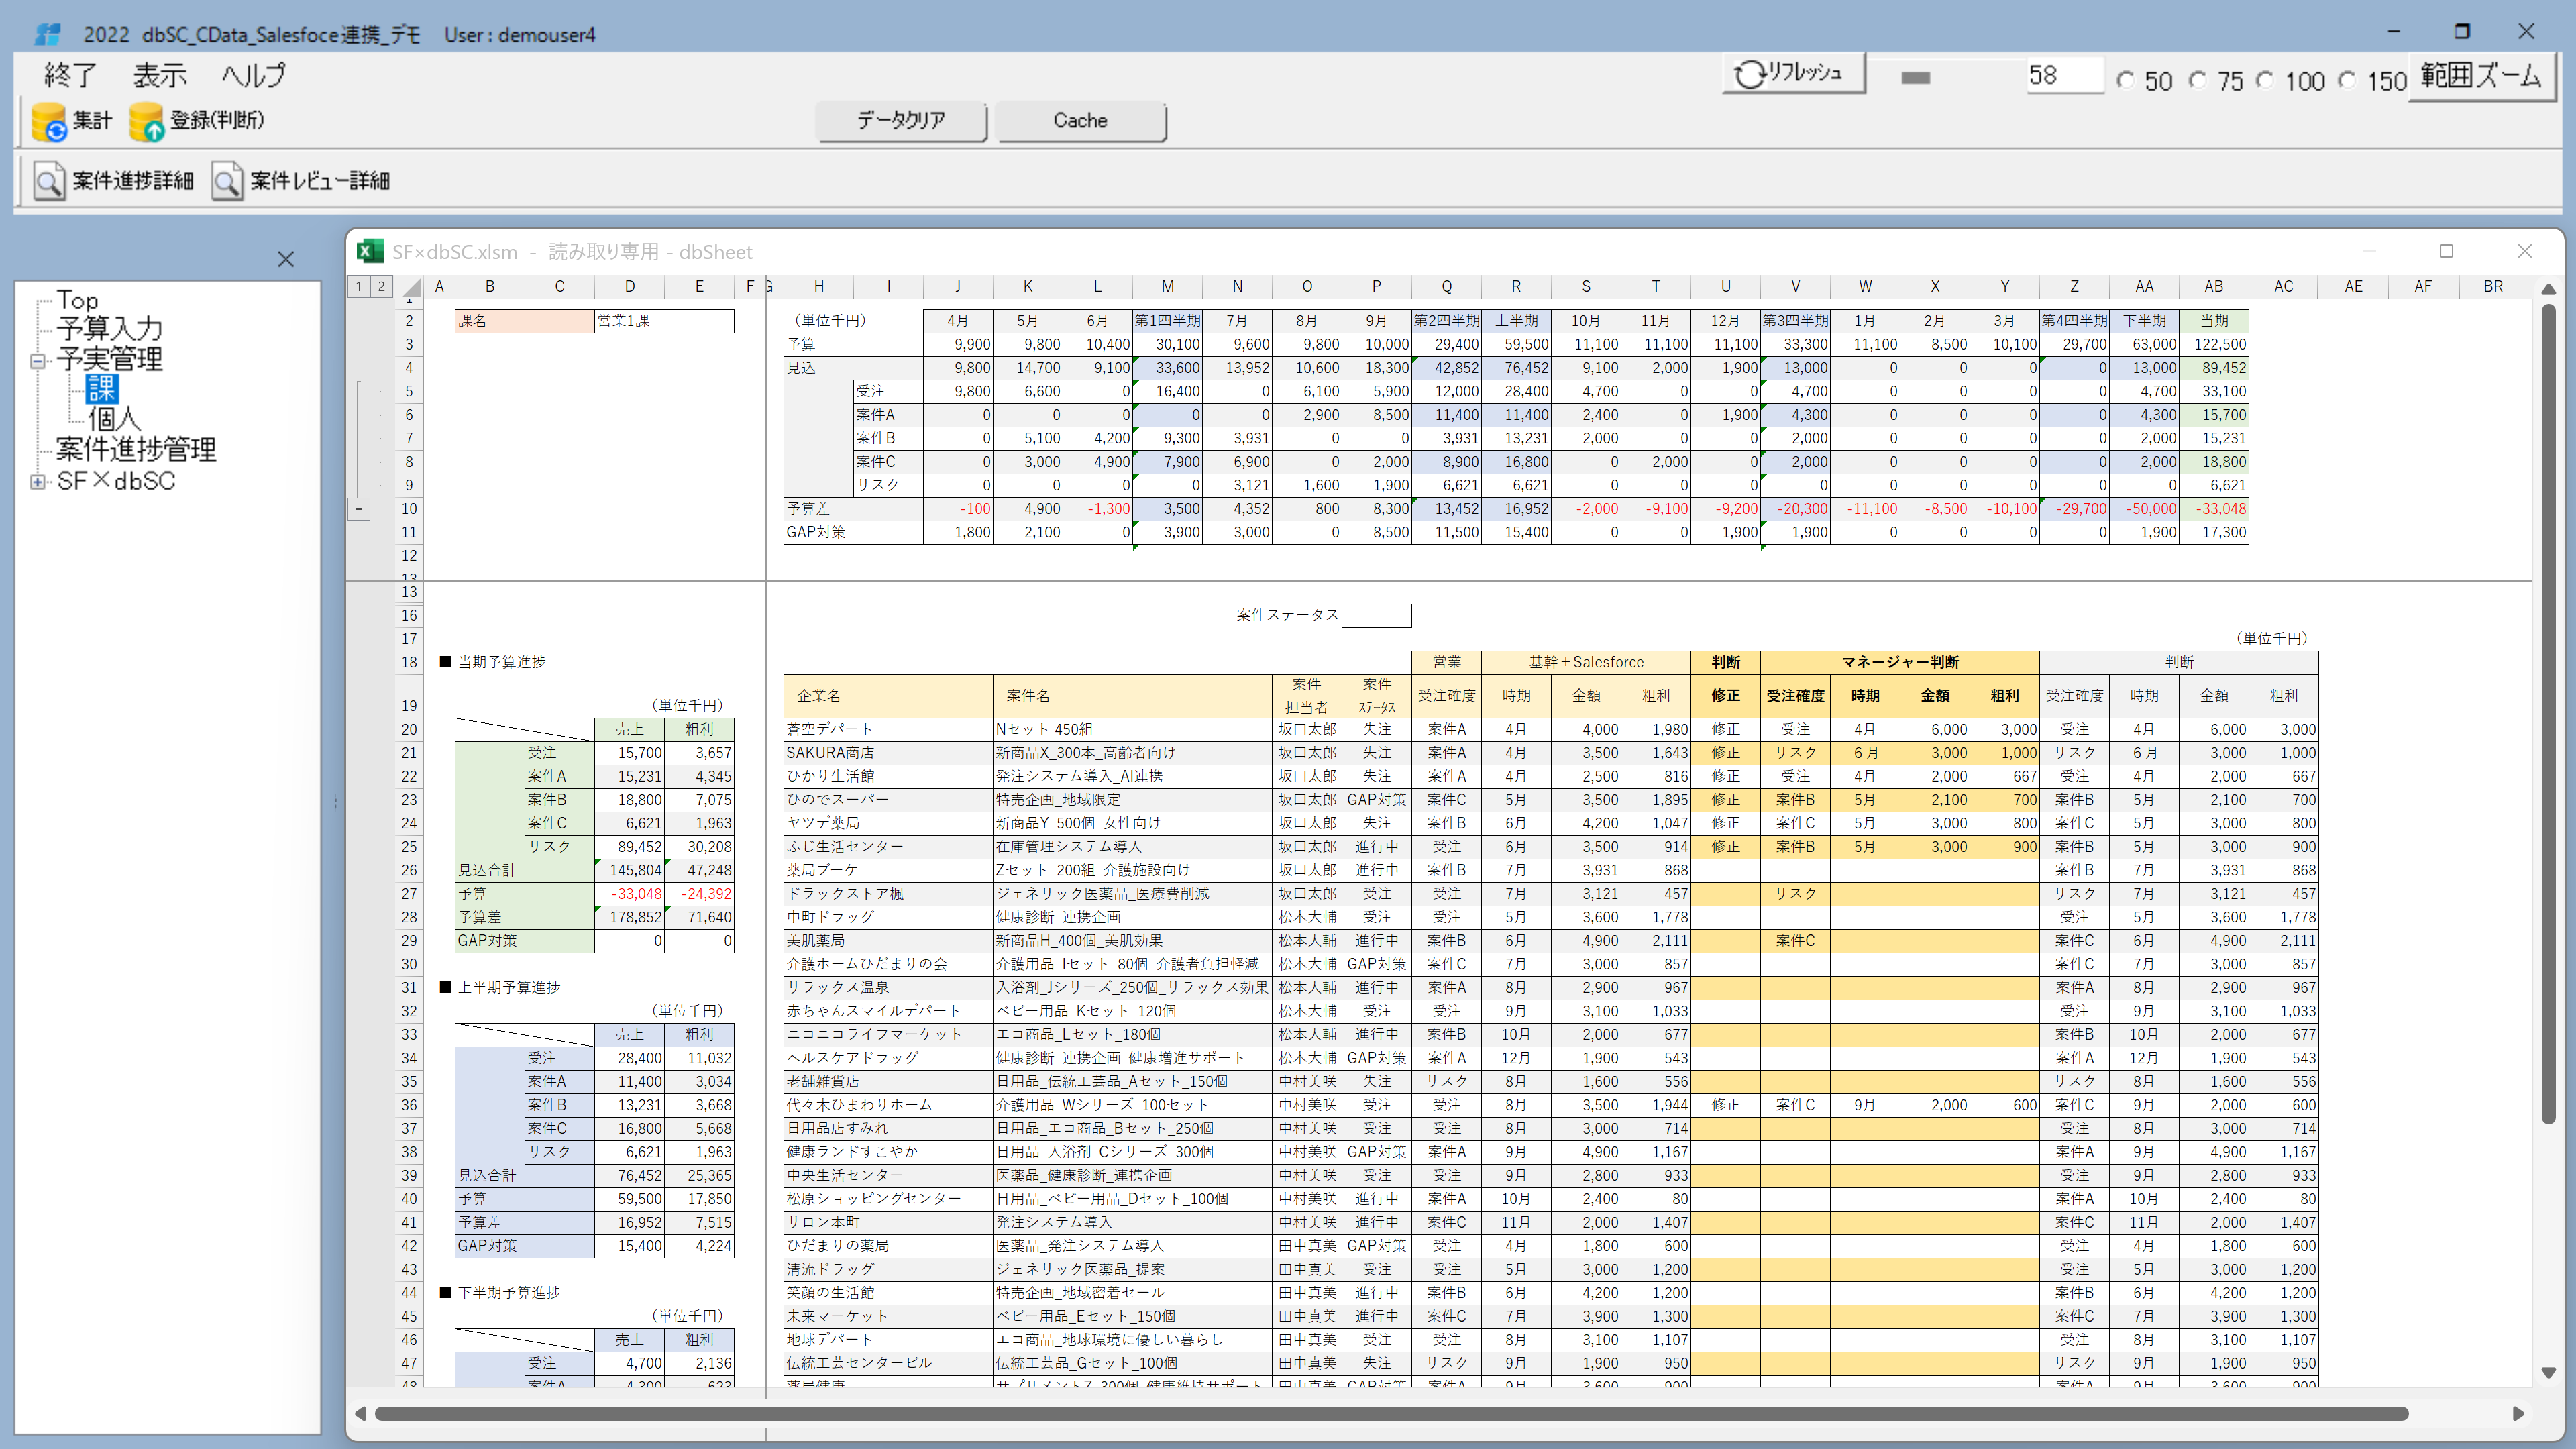The height and width of the screenshot is (1449, 2576).
Task: Show outline level 2
Action: (x=381, y=287)
